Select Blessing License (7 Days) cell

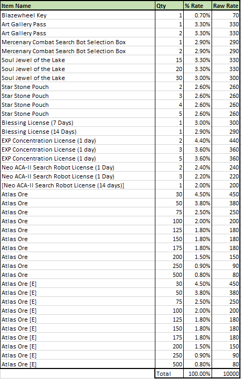[78, 123]
